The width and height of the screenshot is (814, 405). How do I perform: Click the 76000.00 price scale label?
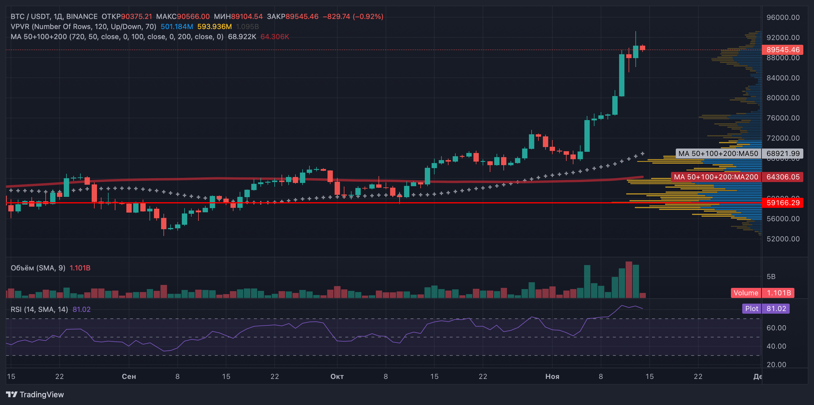click(783, 118)
